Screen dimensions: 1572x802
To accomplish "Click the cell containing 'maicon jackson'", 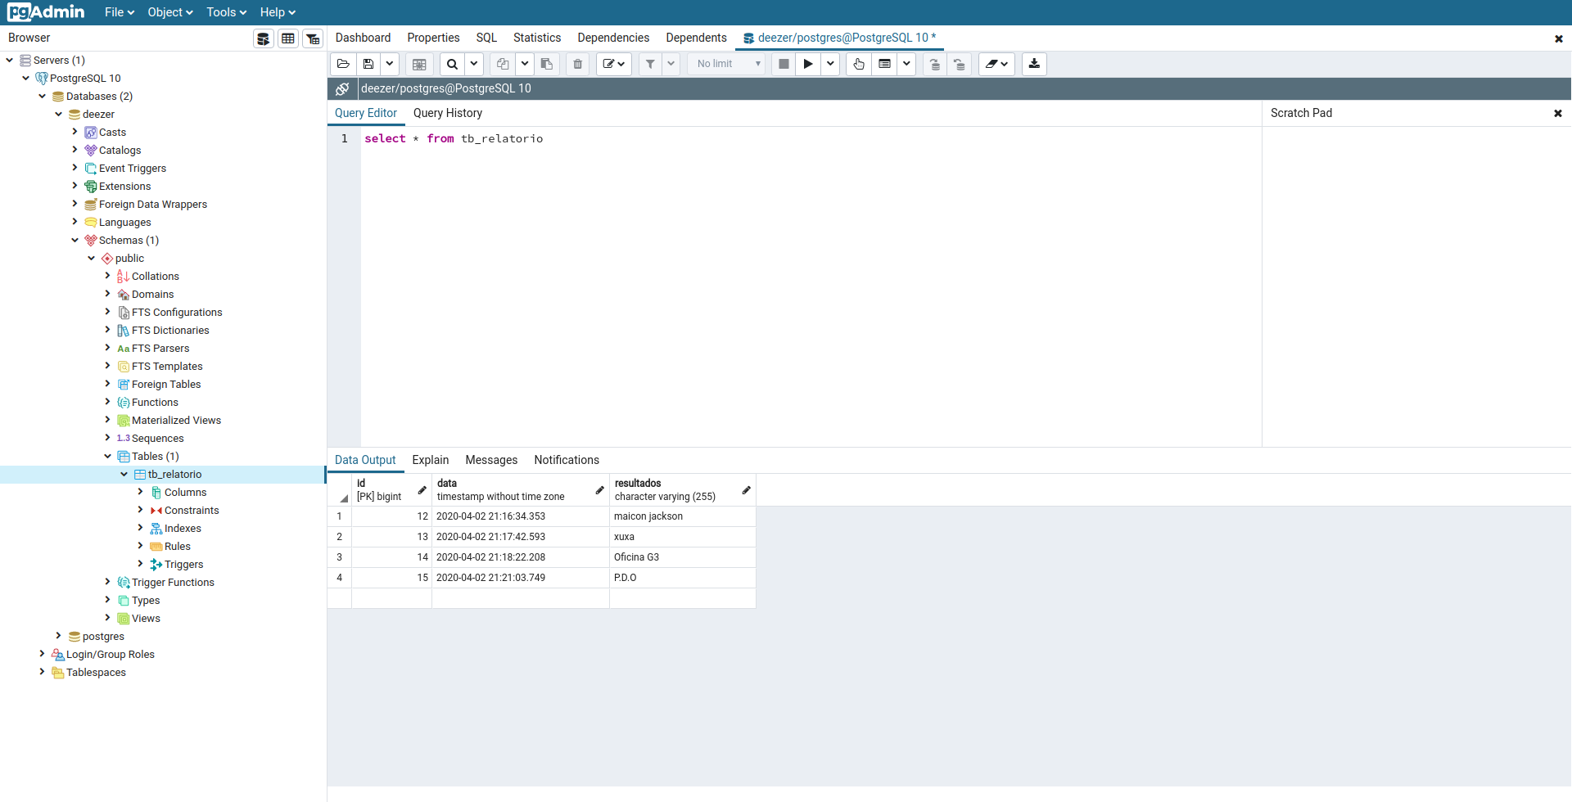I will [x=682, y=516].
